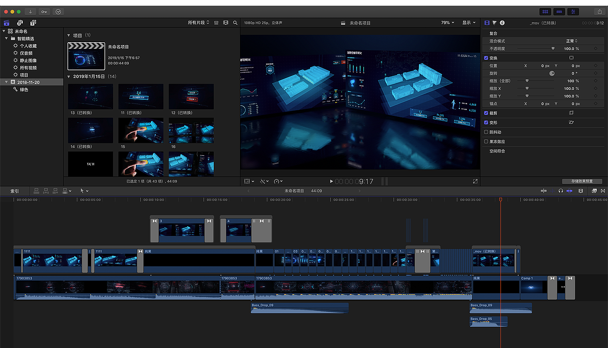Disable the 变换 Transform checkbox
The height and width of the screenshot is (348, 608).
point(486,58)
